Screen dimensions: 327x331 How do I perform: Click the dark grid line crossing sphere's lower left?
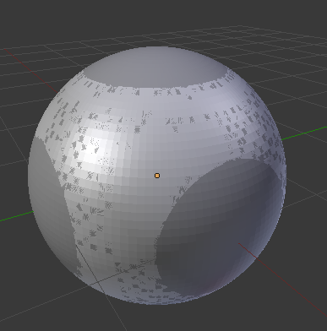pos(87,263)
